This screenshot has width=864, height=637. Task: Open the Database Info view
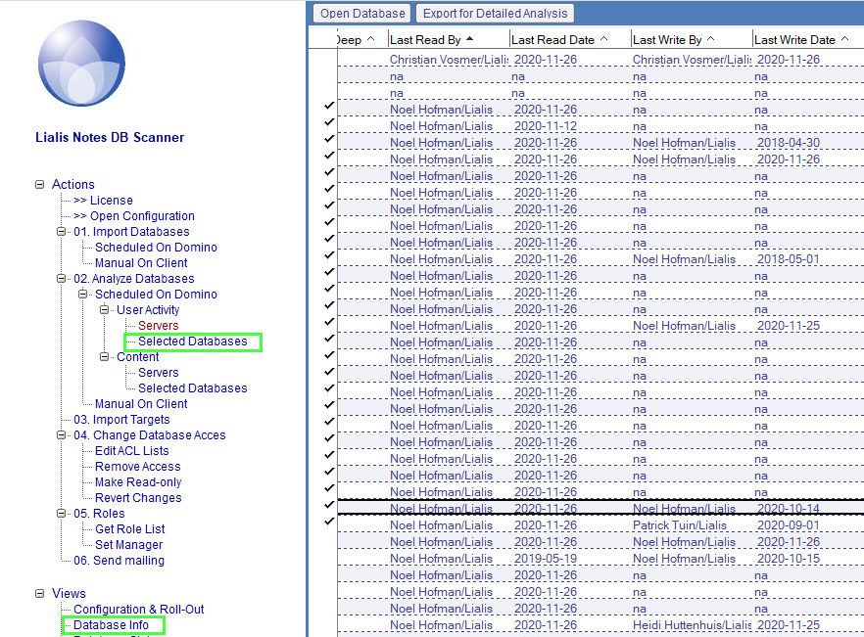pos(112,624)
